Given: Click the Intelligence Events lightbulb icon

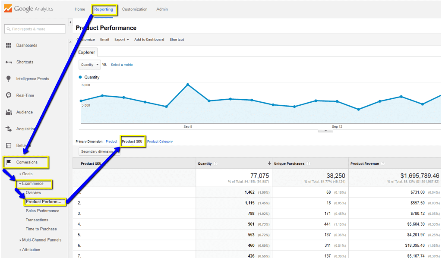Looking at the screenshot, I should tap(9, 79).
